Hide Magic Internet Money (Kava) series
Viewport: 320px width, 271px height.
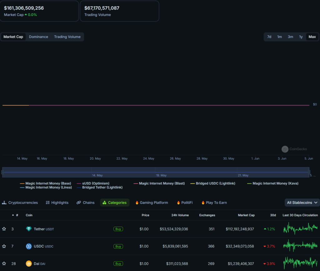[x=272, y=183]
